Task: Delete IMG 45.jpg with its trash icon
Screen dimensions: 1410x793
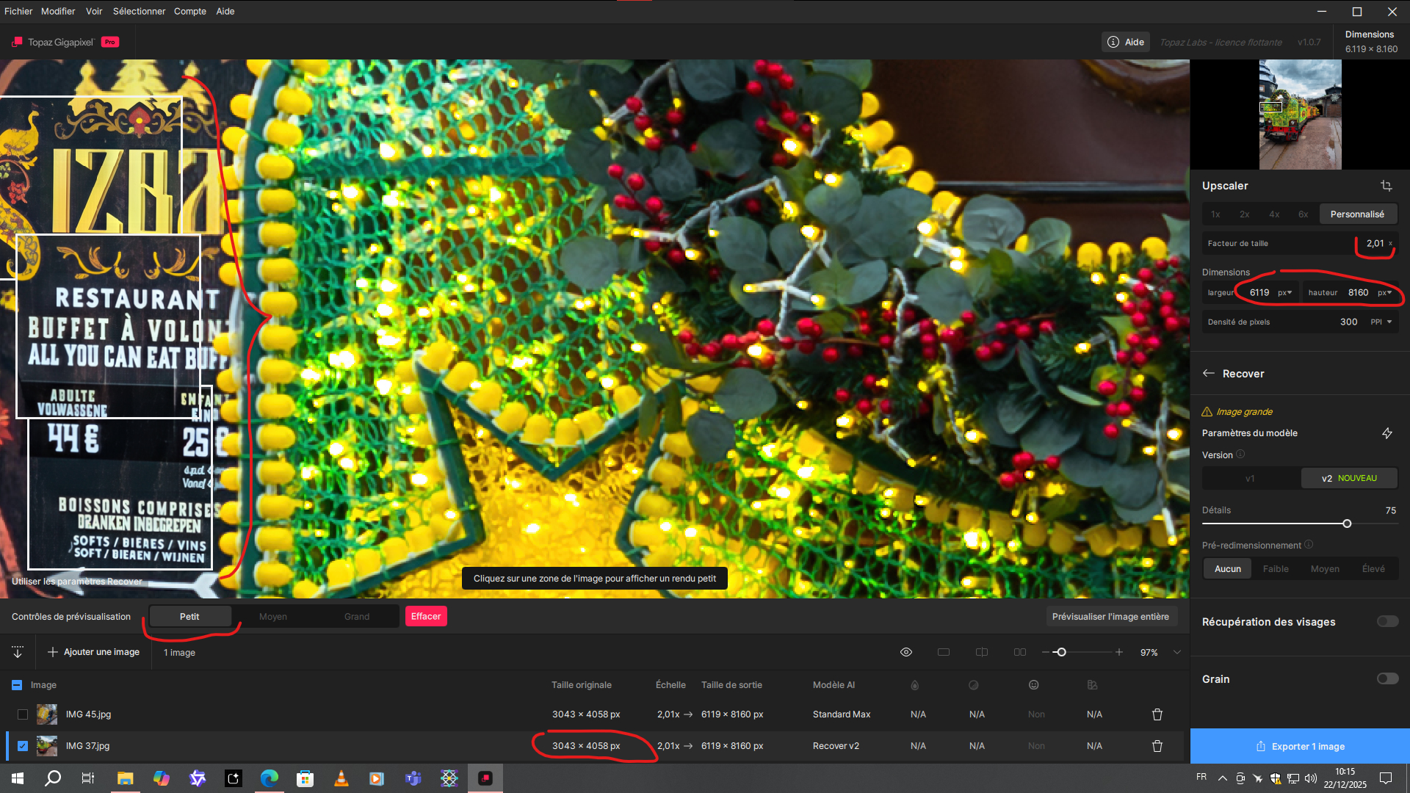Action: [1157, 714]
